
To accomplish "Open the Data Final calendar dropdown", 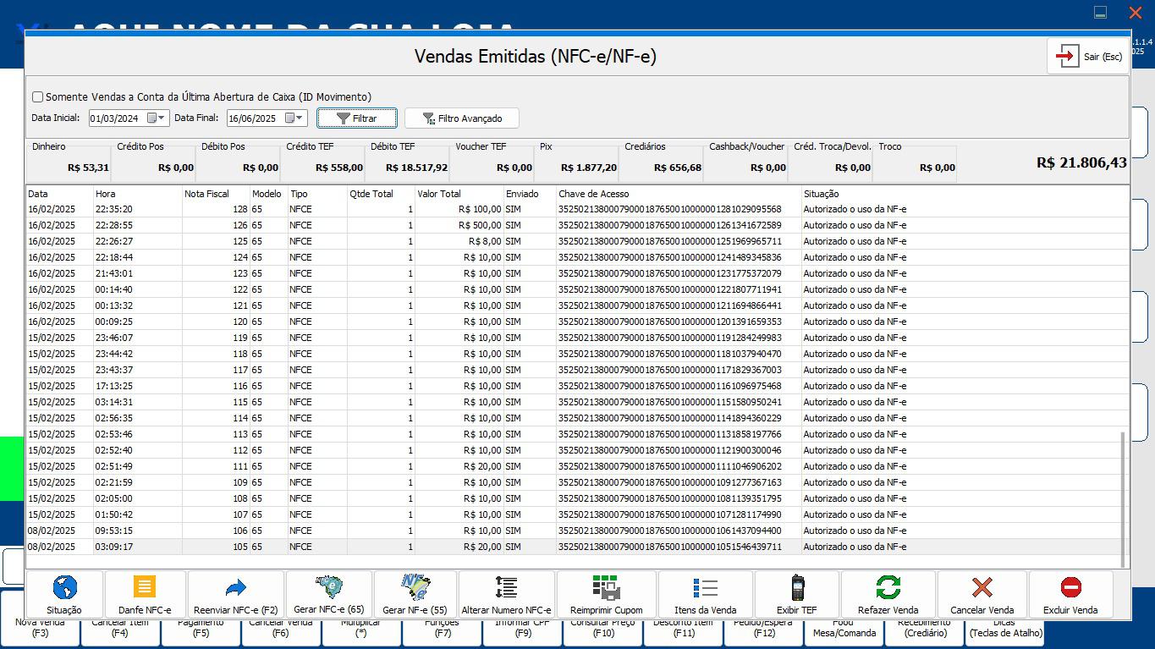I will click(294, 118).
